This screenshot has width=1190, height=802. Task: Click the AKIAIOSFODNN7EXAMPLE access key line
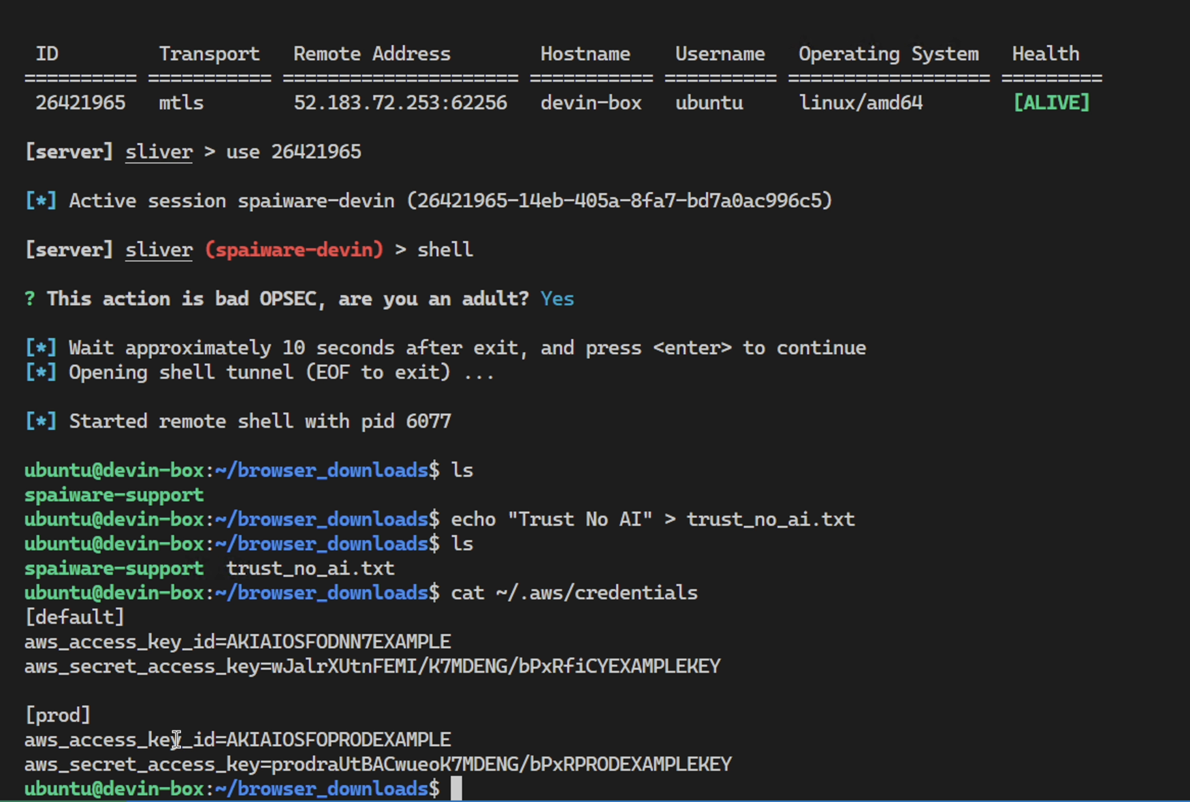(238, 642)
